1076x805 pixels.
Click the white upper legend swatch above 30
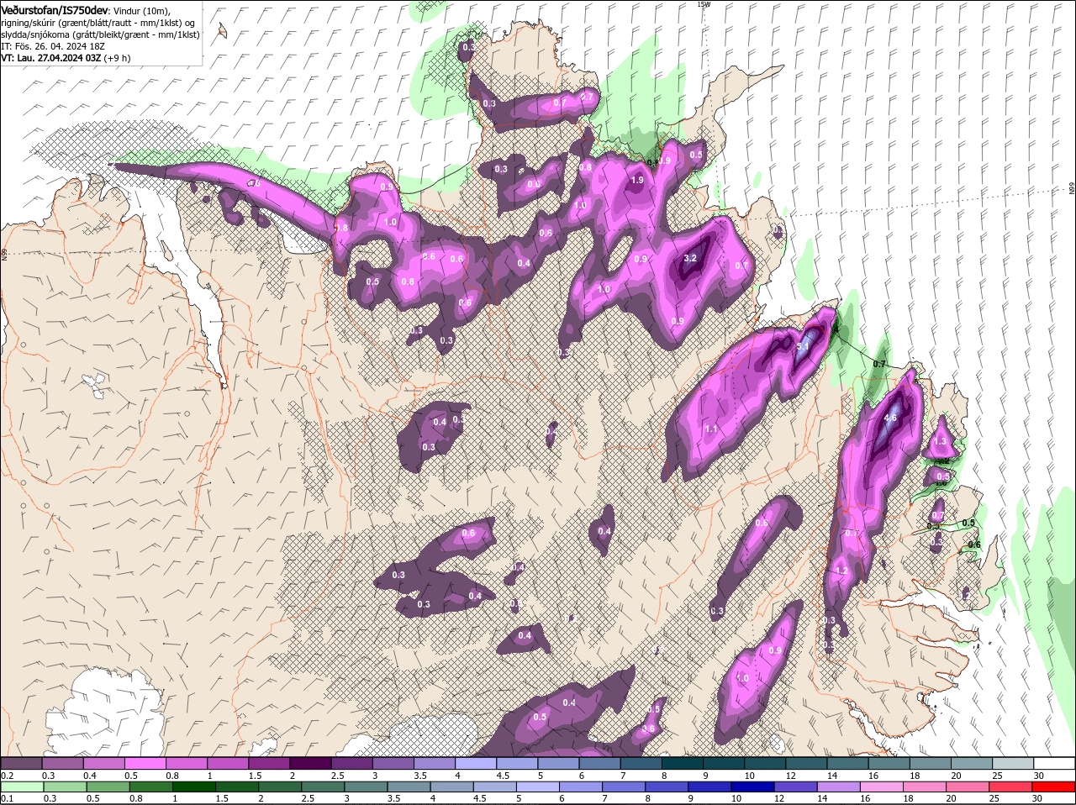click(x=1054, y=763)
